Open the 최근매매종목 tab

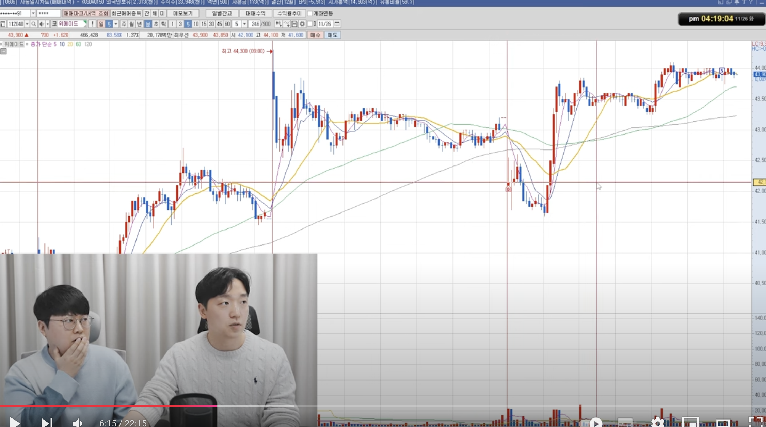click(x=126, y=13)
